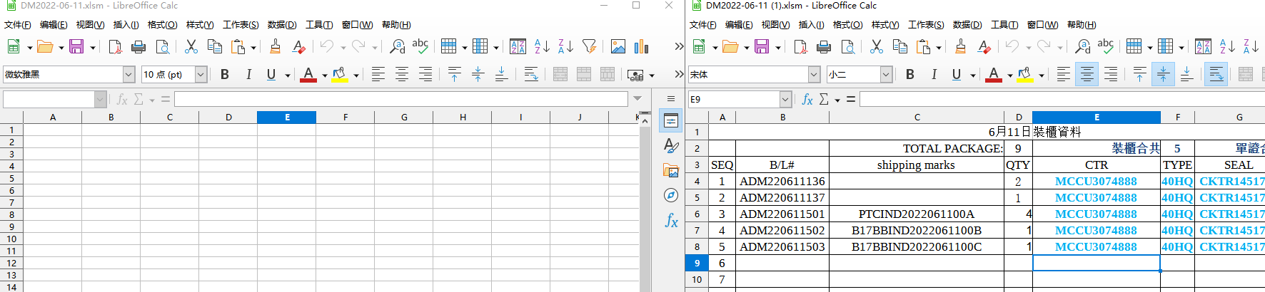Open print preview in left window

click(163, 47)
